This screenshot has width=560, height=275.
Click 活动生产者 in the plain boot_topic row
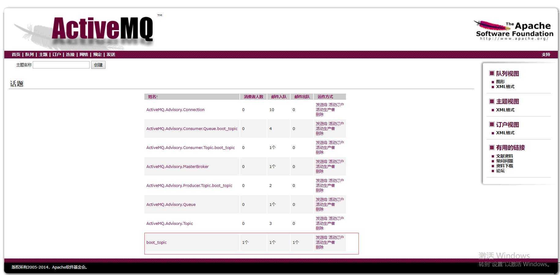(325, 242)
